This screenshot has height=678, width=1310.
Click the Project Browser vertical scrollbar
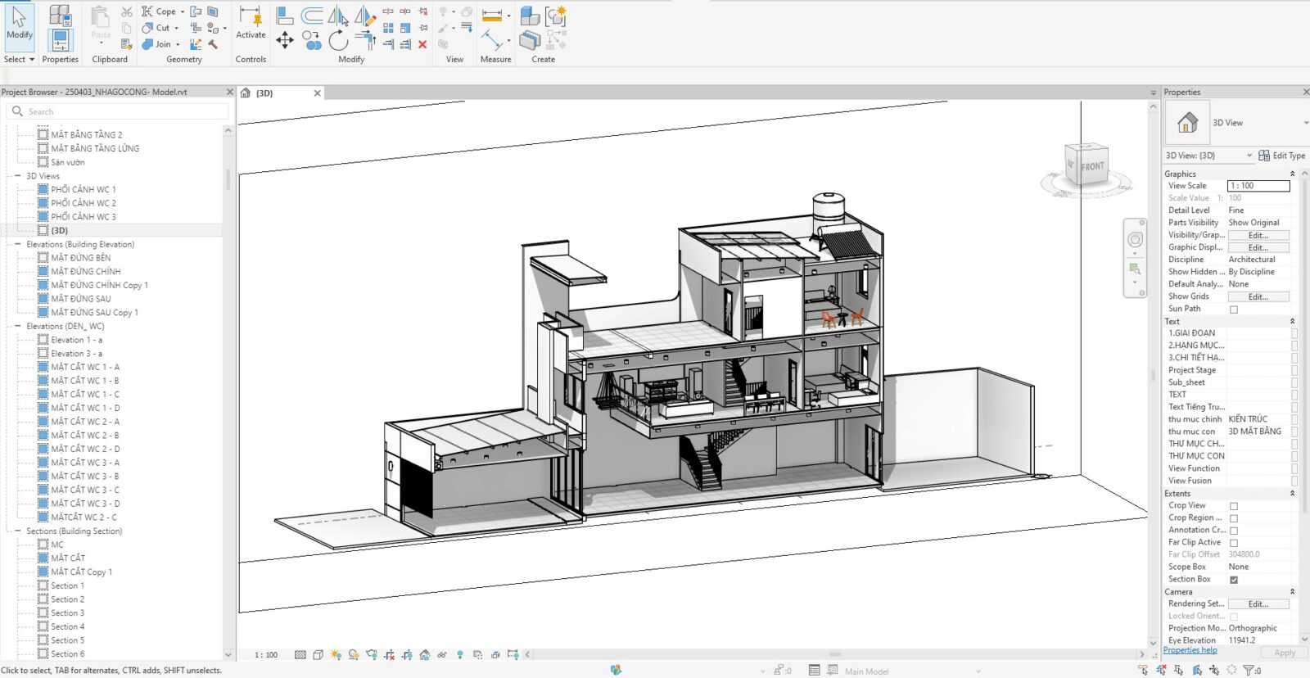pyautogui.click(x=228, y=180)
